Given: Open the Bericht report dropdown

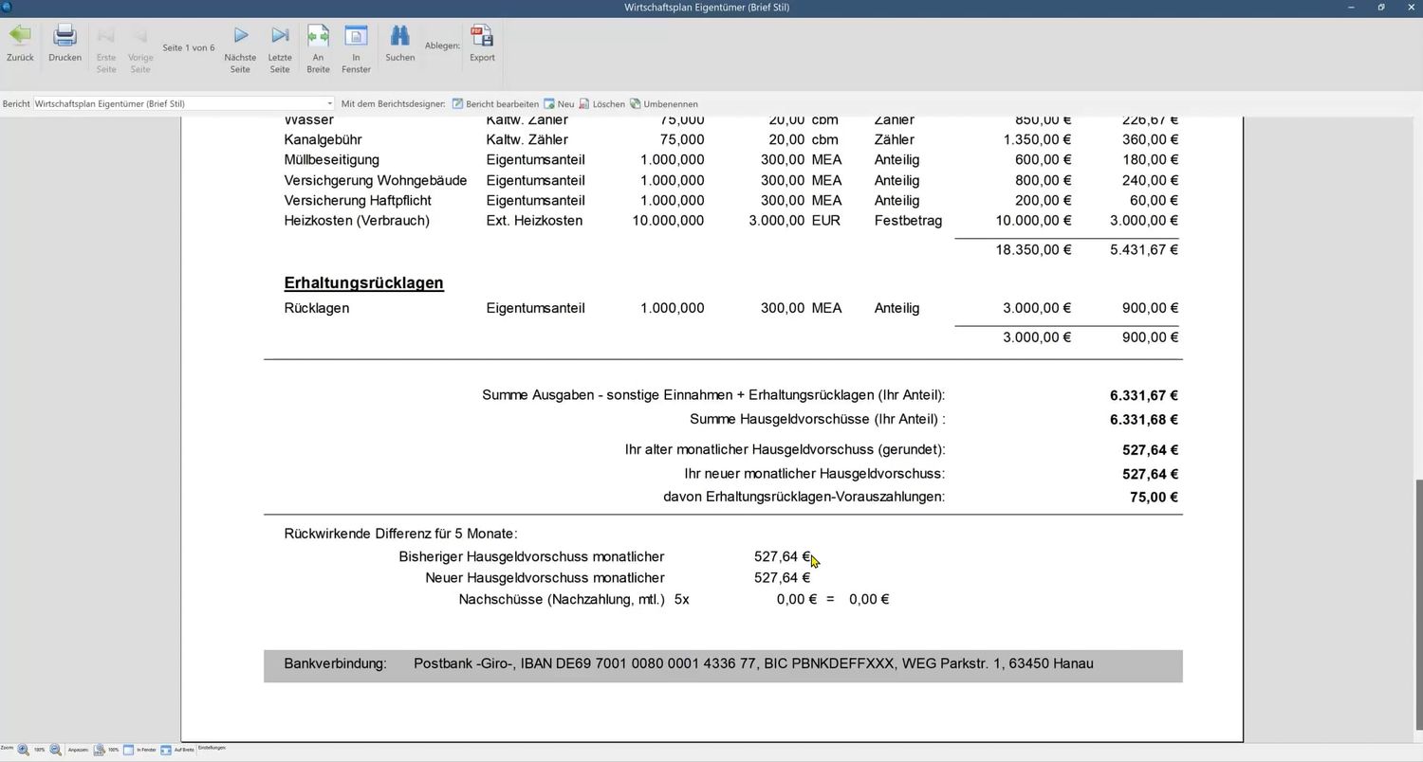Looking at the screenshot, I should 329,104.
